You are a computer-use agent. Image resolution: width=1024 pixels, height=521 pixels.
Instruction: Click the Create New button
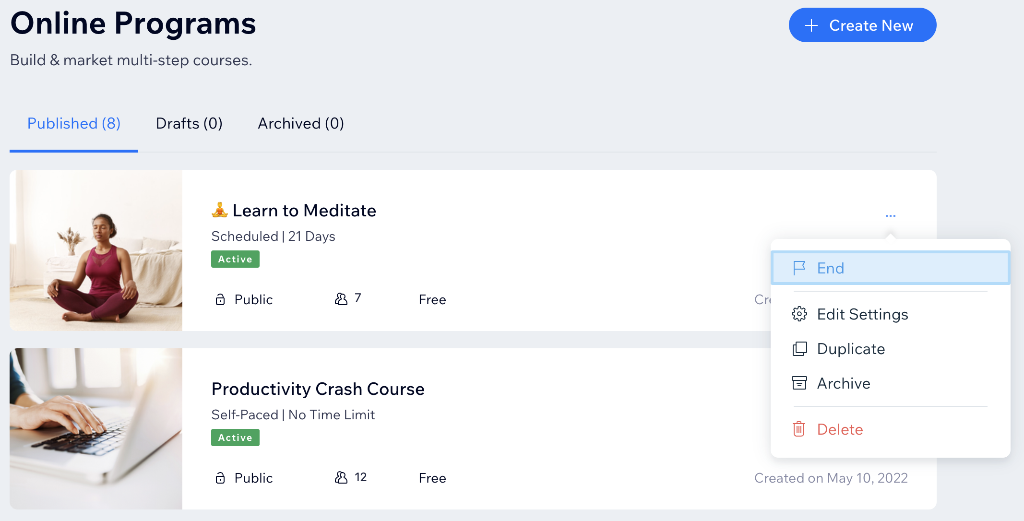tap(862, 25)
